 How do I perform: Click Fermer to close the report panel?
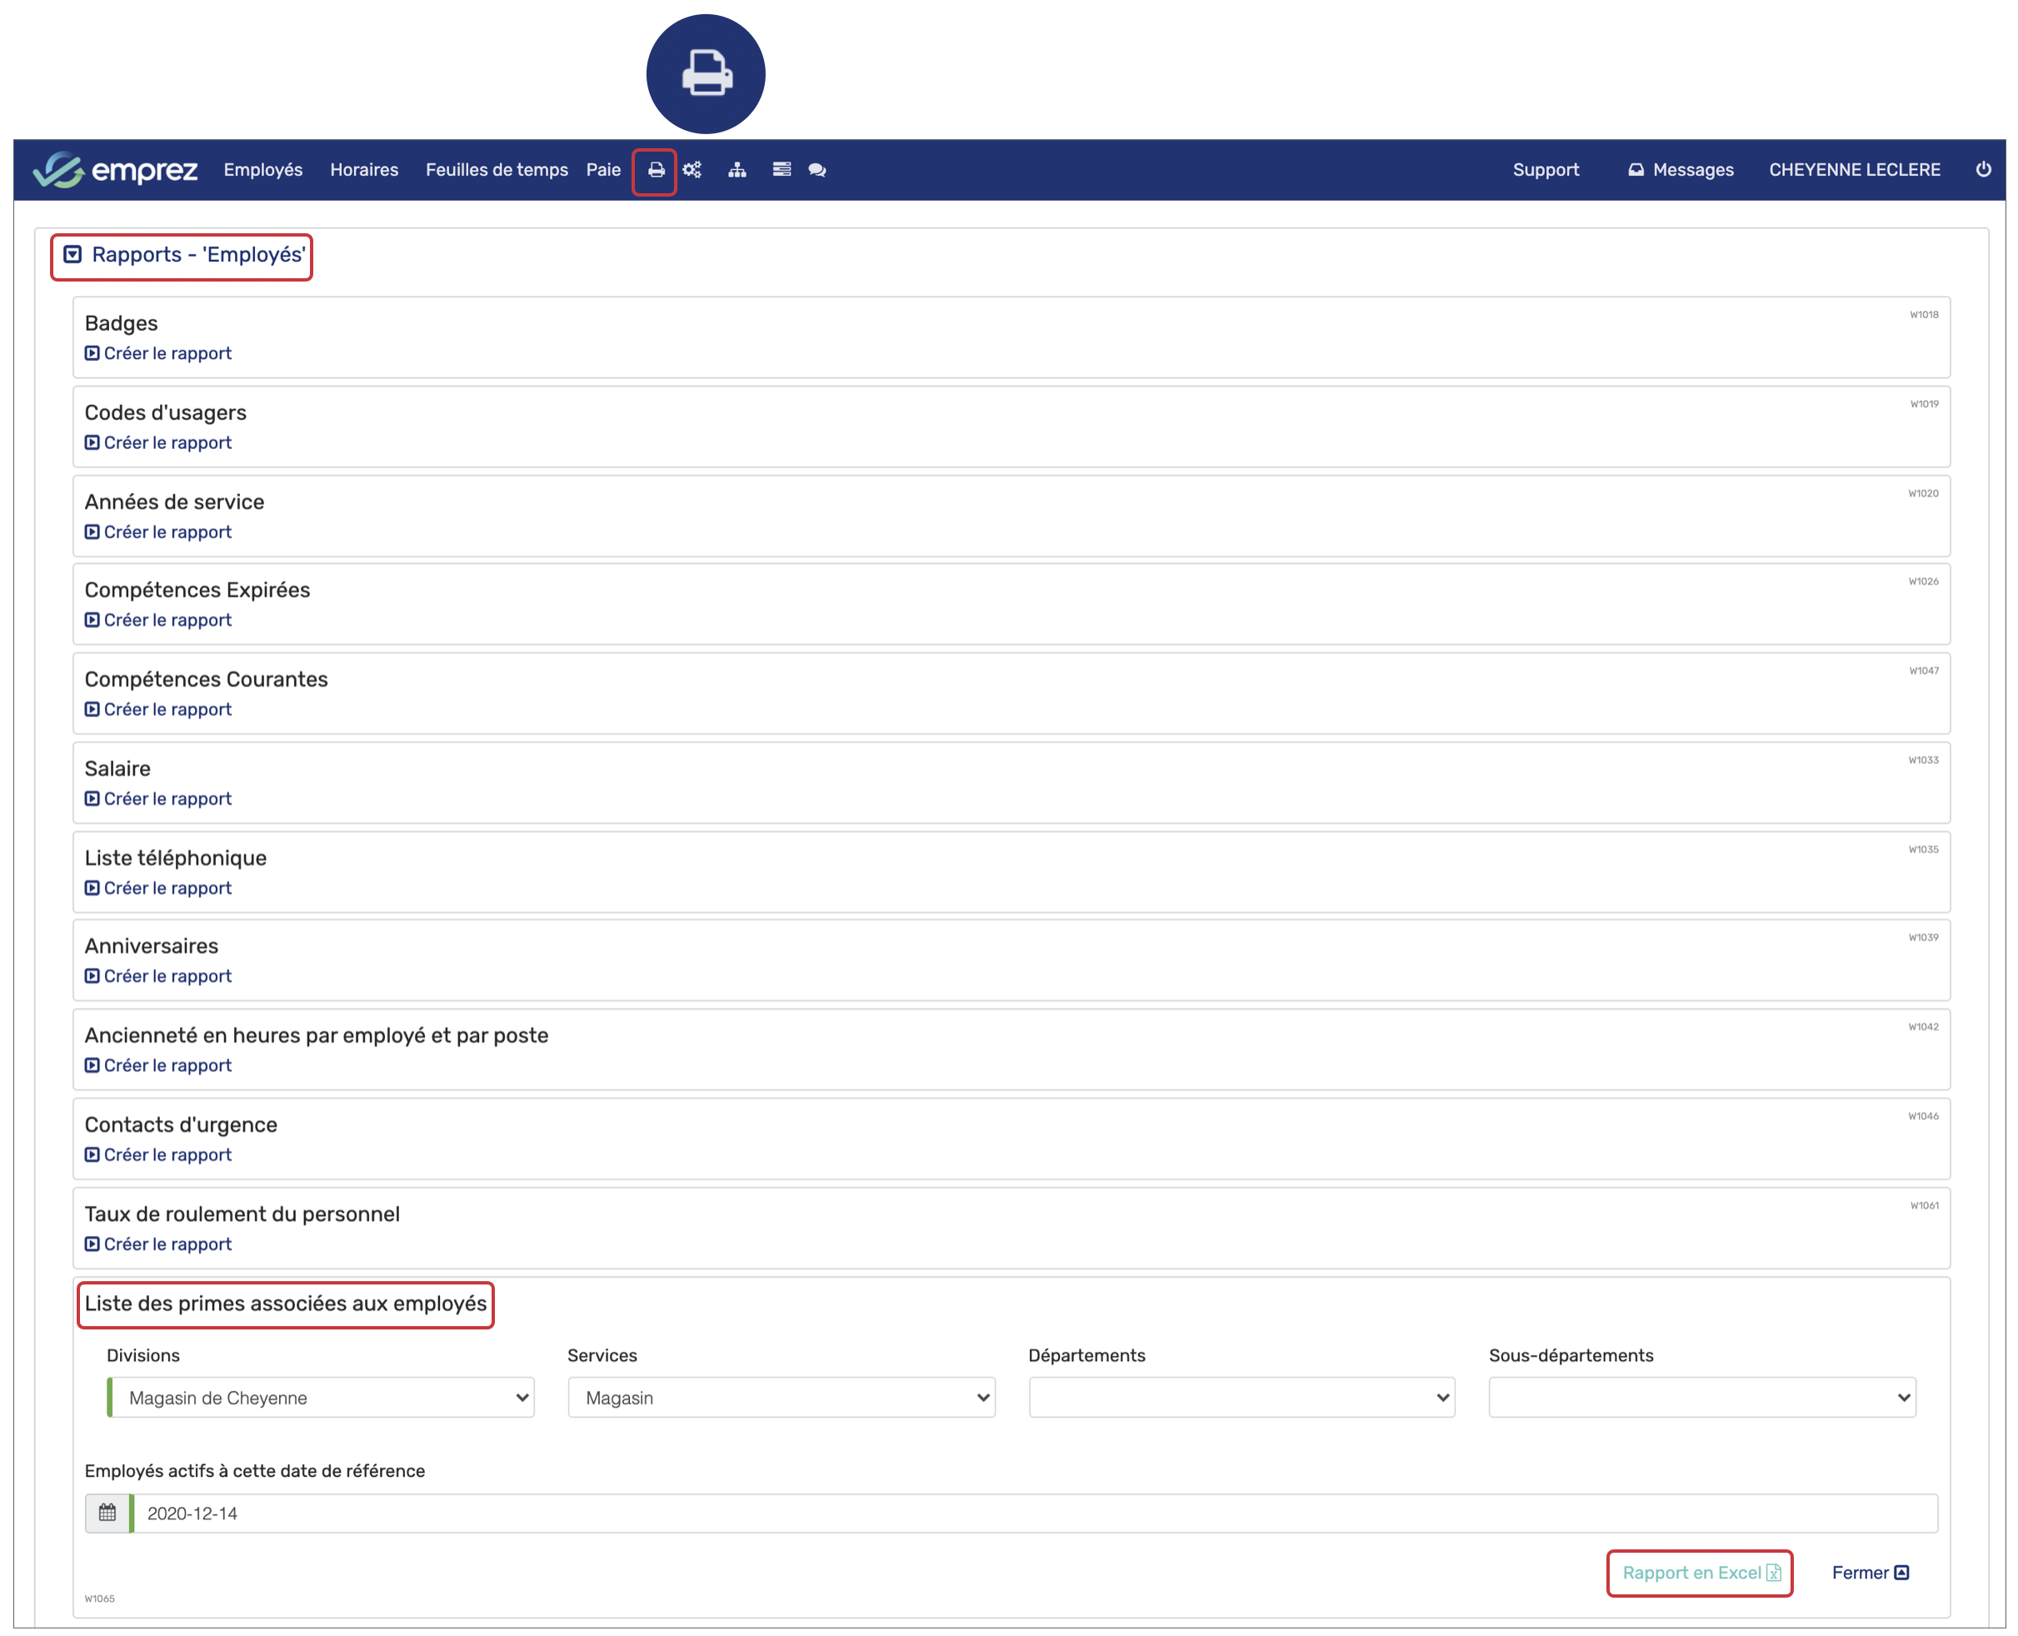coord(1870,1573)
